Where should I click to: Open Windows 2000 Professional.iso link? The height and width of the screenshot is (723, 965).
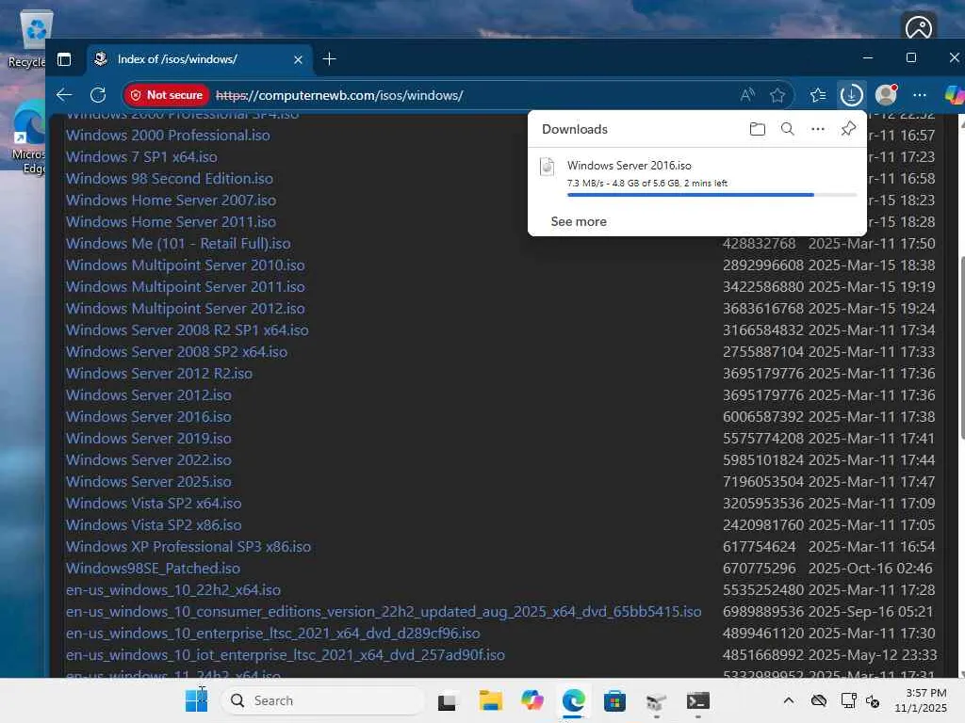click(x=168, y=136)
